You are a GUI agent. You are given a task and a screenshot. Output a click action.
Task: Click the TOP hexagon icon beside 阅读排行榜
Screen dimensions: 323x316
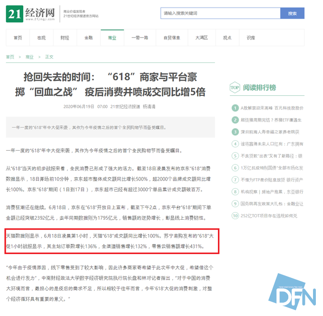tap(235, 88)
